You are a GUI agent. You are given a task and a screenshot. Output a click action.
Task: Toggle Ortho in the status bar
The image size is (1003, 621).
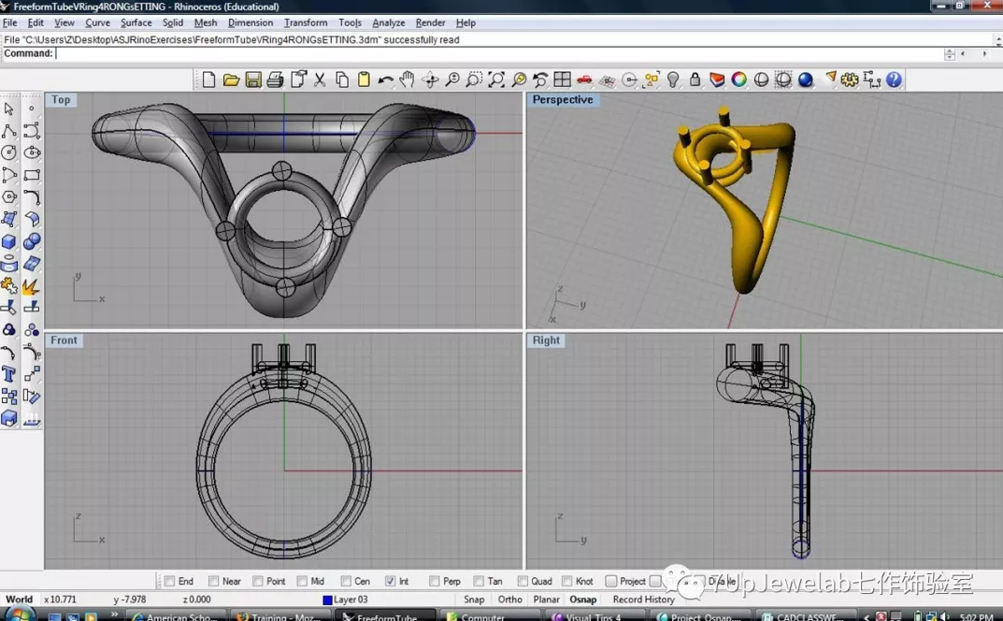[509, 599]
